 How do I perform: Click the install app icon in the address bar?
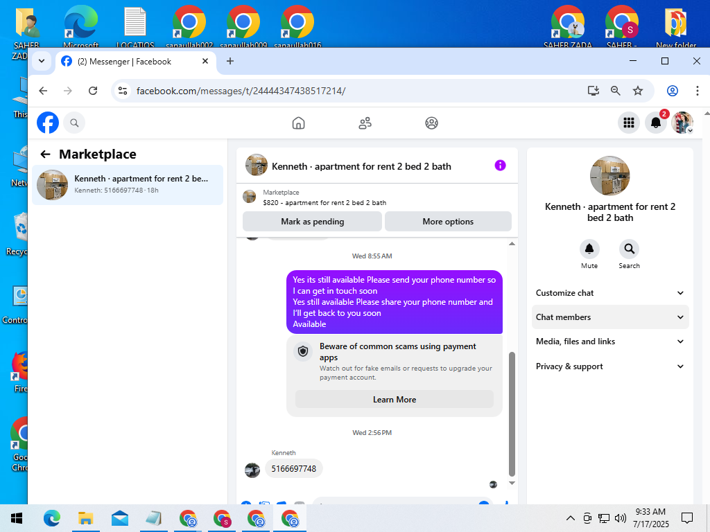coord(594,91)
